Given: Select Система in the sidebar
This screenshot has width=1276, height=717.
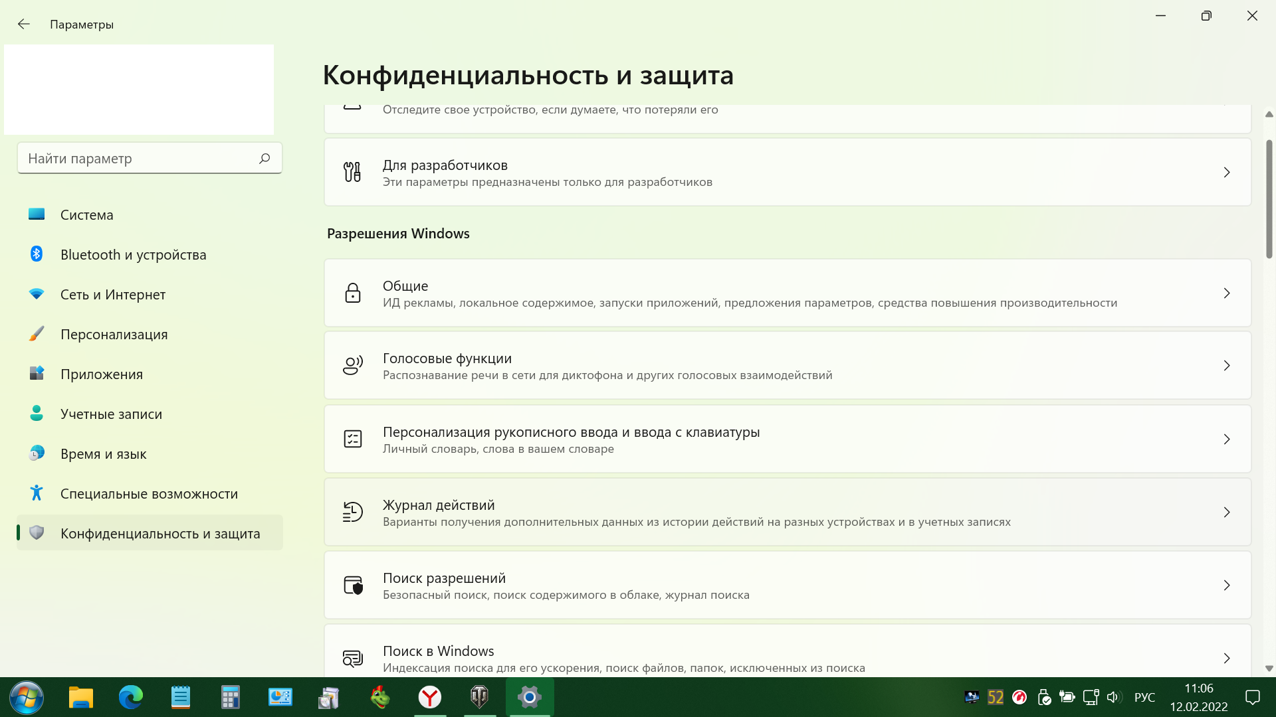Looking at the screenshot, I should 86,214.
